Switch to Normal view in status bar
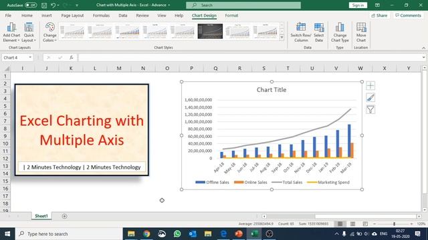The width and height of the screenshot is (428, 240). tap(340, 224)
